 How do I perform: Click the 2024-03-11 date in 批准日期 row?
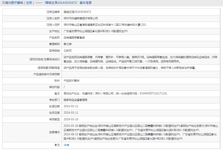tap(71, 106)
